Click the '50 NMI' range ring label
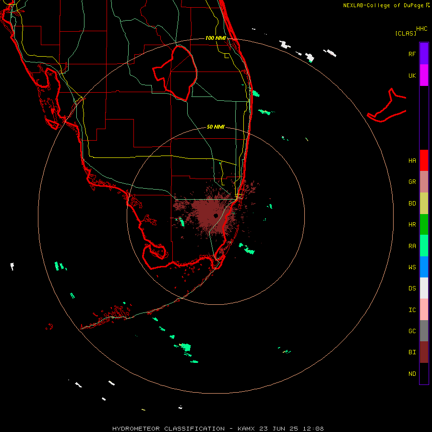432x432 pixels. click(x=216, y=127)
